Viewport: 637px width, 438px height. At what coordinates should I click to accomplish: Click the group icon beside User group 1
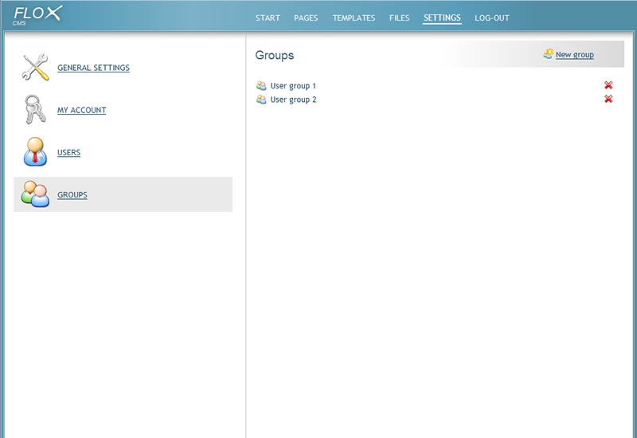click(x=261, y=86)
